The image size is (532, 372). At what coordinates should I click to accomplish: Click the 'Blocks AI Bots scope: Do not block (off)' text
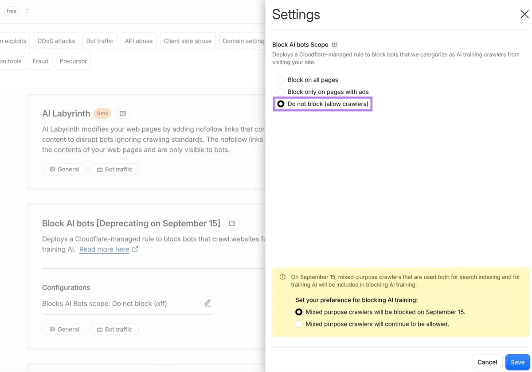coord(105,303)
